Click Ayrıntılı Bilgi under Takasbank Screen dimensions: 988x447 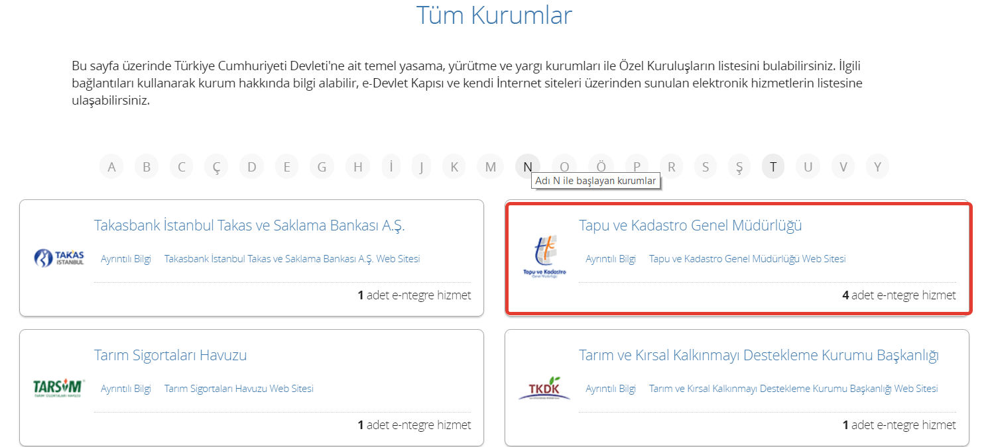[126, 258]
